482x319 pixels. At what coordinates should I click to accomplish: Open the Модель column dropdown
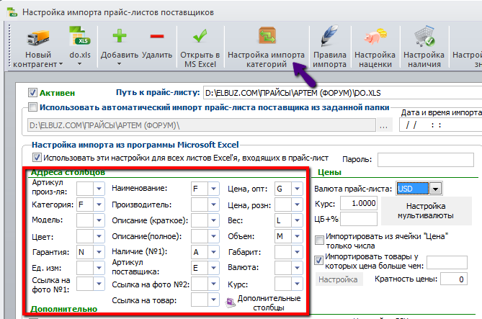pyautogui.click(x=99, y=220)
